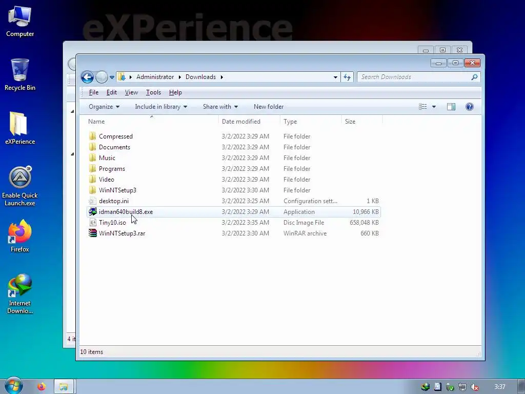
Task: Open the Tools menu
Action: click(x=153, y=92)
